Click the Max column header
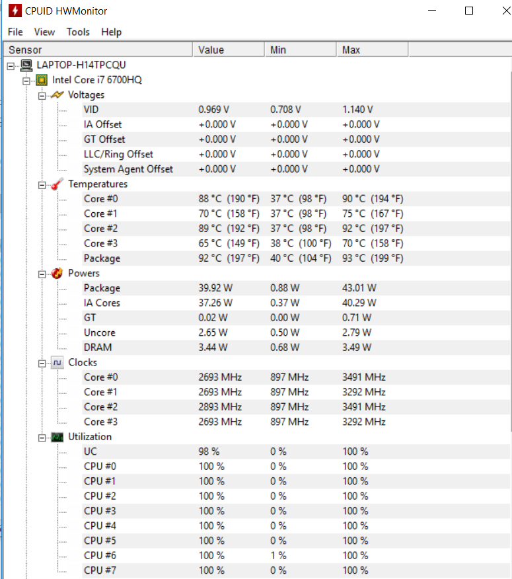The width and height of the screenshot is (512, 579). pyautogui.click(x=372, y=50)
